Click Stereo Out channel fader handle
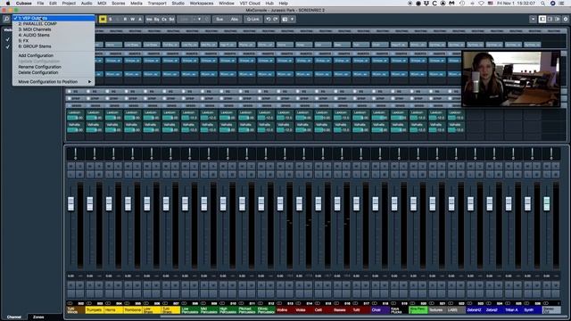Image resolution: width=571 pixels, height=321 pixels. pyautogui.click(x=547, y=204)
